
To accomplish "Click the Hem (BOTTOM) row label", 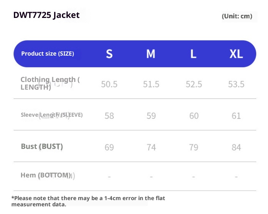I will (x=45, y=175).
